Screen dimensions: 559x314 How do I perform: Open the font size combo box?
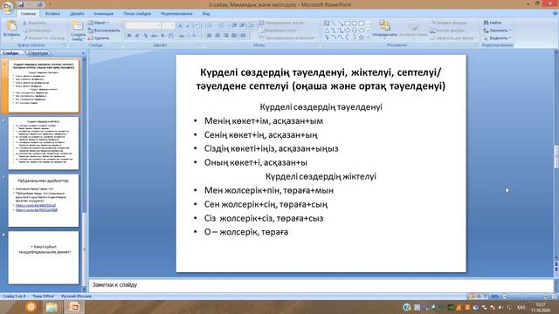click(x=168, y=25)
